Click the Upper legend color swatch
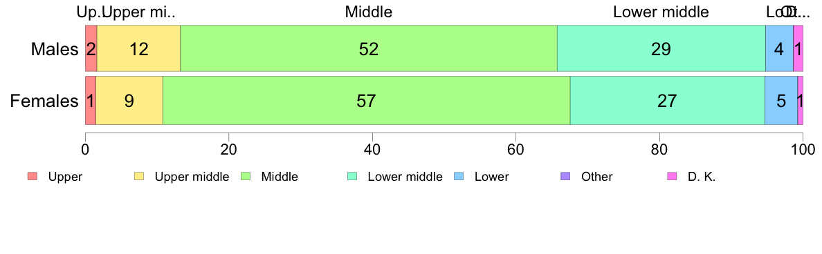The height and width of the screenshot is (254, 822). pos(33,177)
